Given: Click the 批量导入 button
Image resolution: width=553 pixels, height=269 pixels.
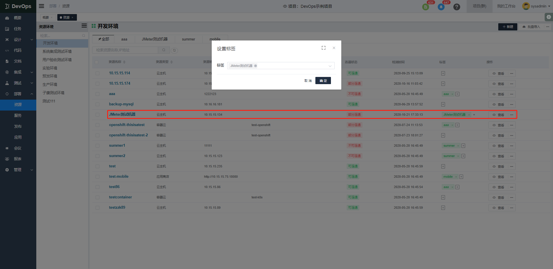Looking at the screenshot, I should (x=531, y=27).
